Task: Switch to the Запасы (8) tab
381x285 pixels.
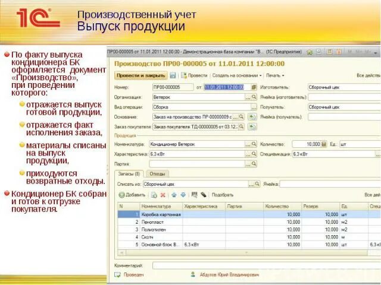Action: click(129, 174)
